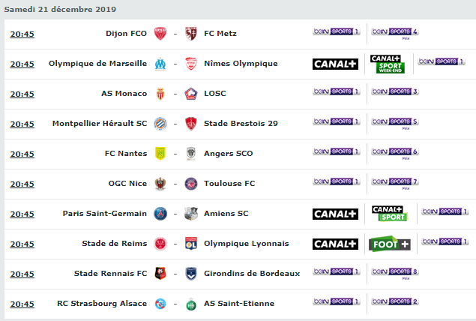Click the Dijon FCO club crest
The image size is (476, 321).
[160, 34]
